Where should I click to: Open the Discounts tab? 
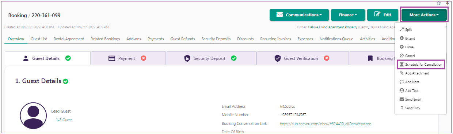[245, 39]
